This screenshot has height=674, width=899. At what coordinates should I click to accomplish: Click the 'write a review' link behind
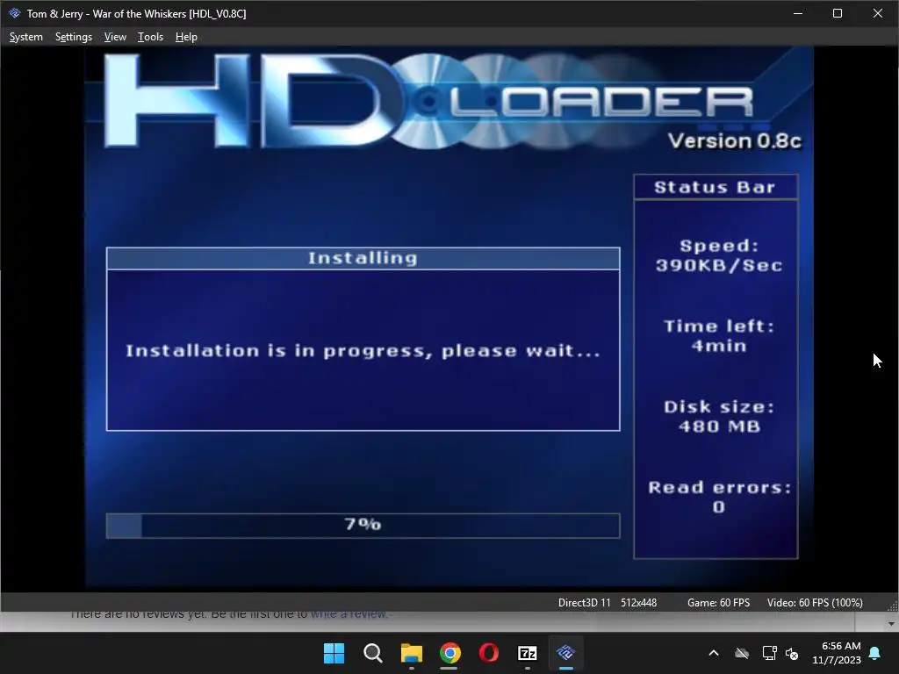click(x=349, y=614)
